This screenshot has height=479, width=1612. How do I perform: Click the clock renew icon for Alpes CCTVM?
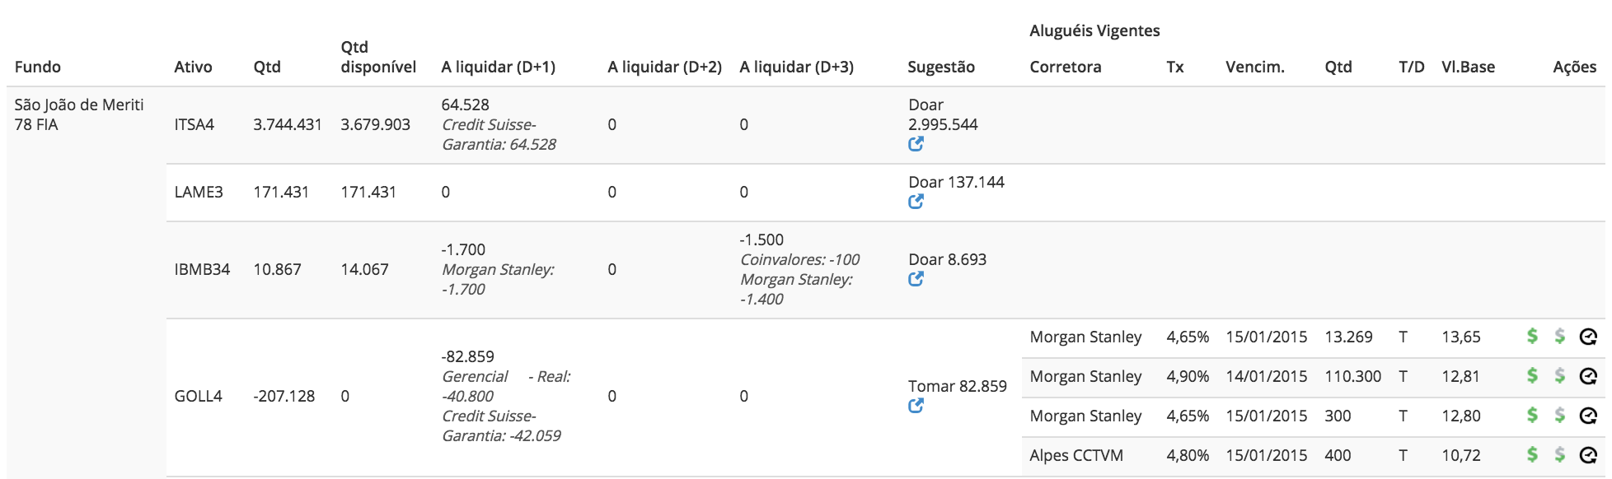(1588, 454)
